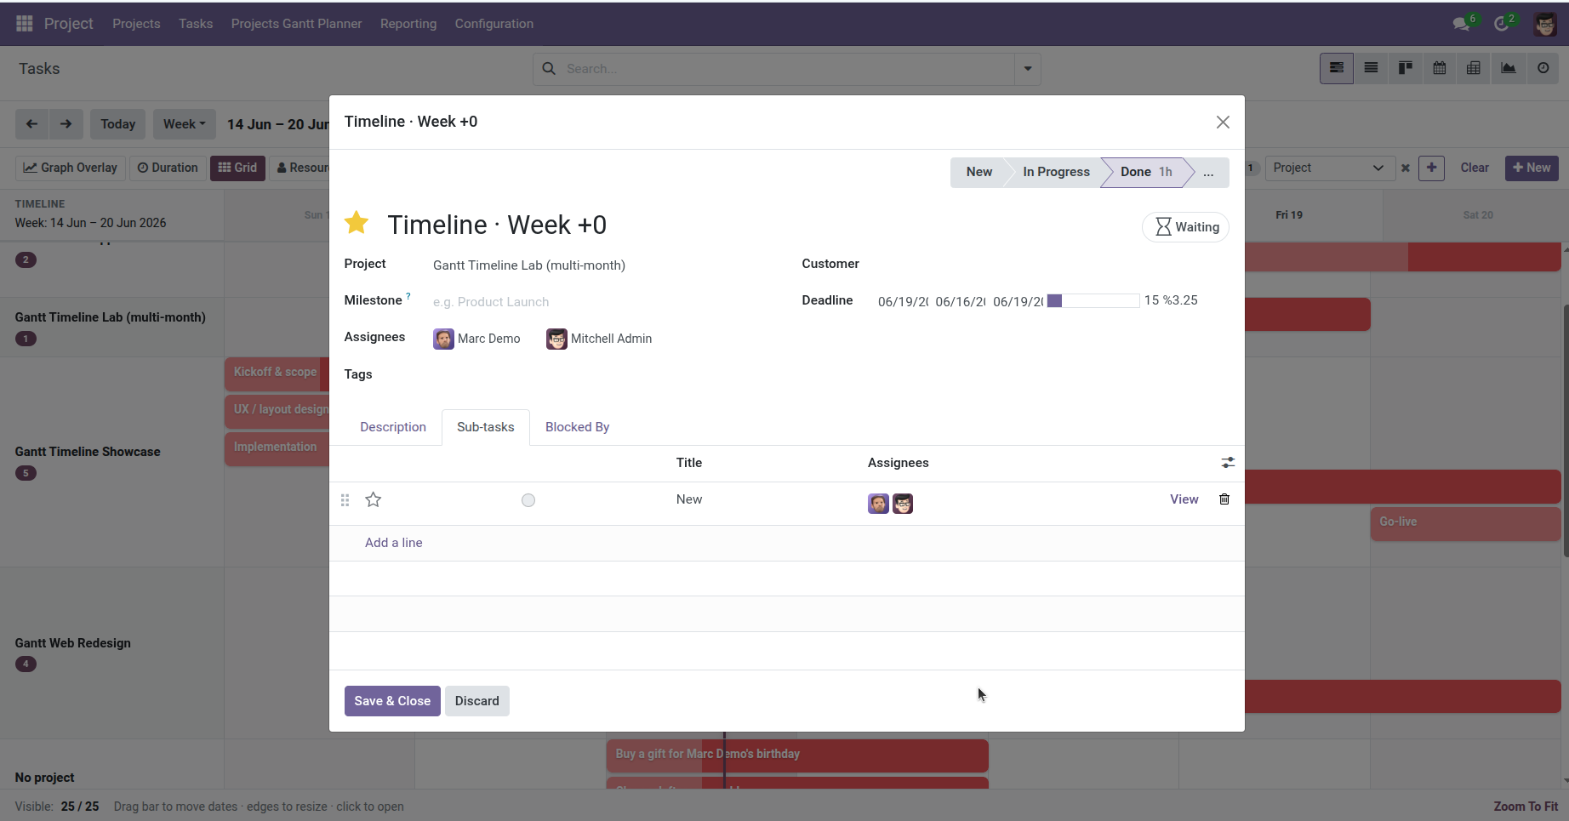Click Save & Close button
The width and height of the screenshot is (1569, 821).
click(x=392, y=701)
